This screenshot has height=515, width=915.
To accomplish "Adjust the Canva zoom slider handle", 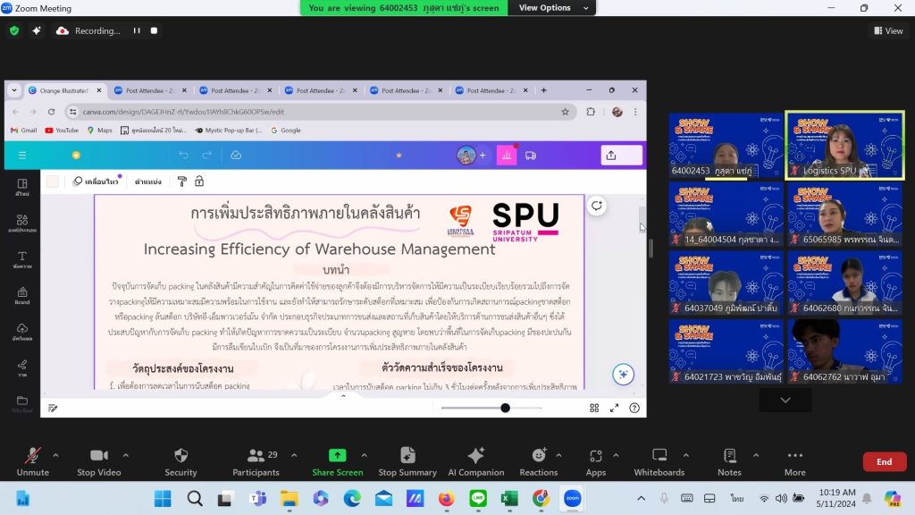I will pyautogui.click(x=506, y=408).
